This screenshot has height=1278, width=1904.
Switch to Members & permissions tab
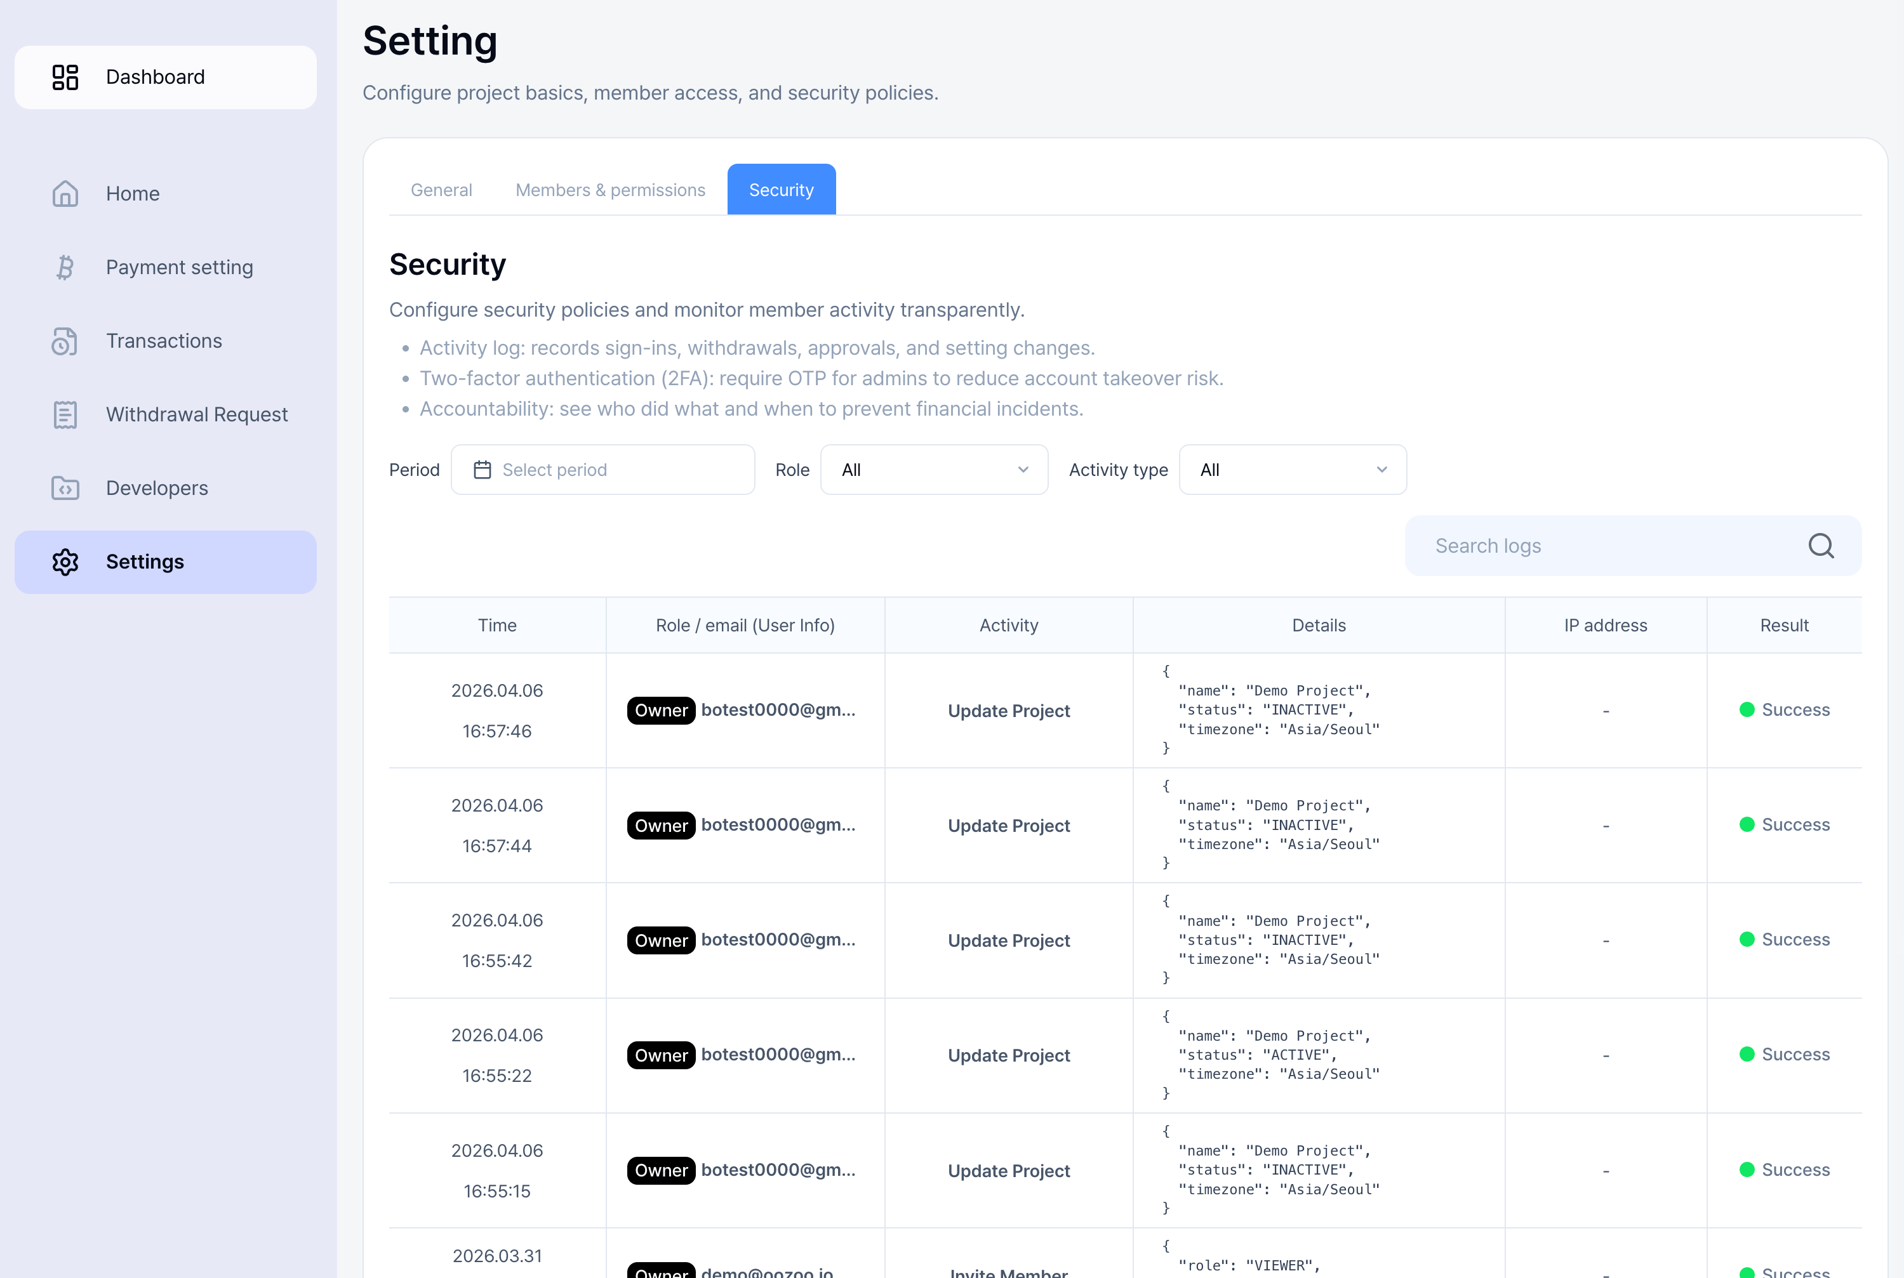coord(610,190)
